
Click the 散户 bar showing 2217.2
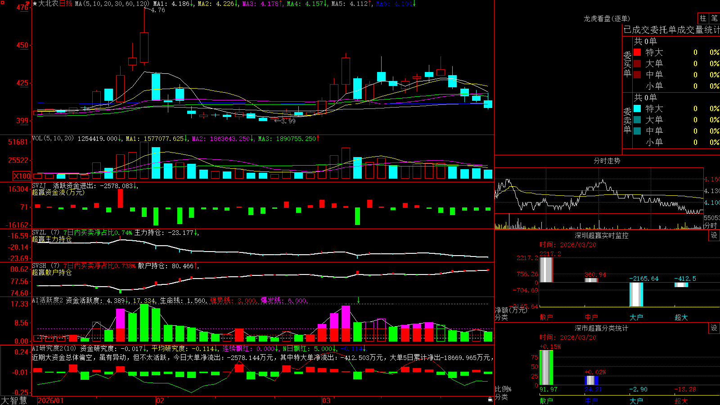tap(546, 270)
